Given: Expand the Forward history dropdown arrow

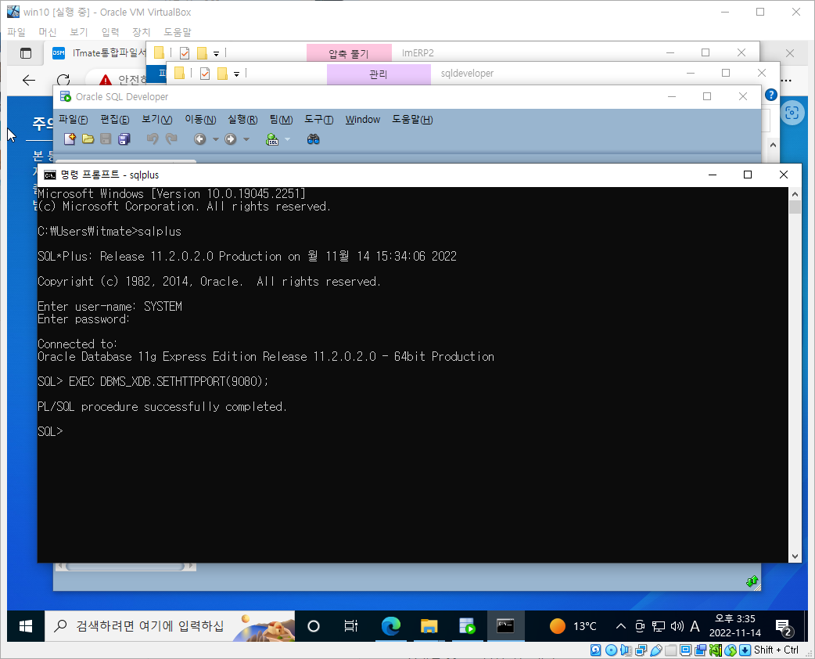Looking at the screenshot, I should [x=246, y=139].
